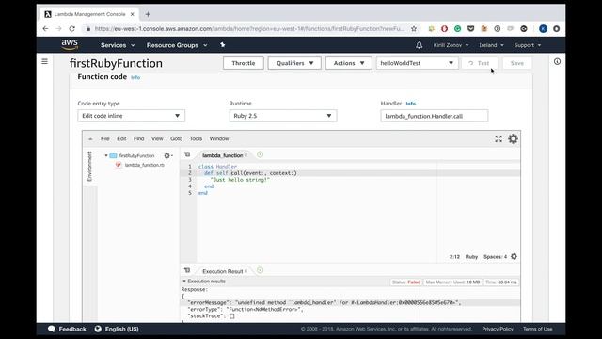Open the Privacy Policy link
Screen dimensions: 602x339
click(498, 329)
